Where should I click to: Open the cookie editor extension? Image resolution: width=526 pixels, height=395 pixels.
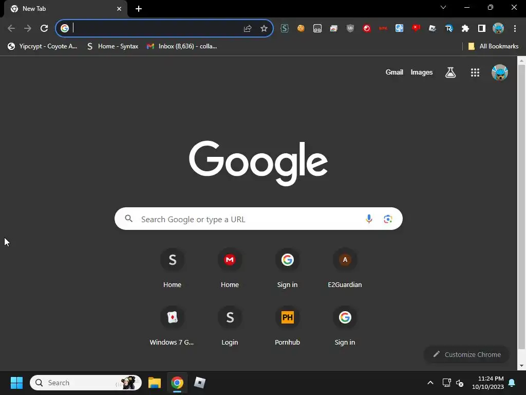[x=301, y=28]
